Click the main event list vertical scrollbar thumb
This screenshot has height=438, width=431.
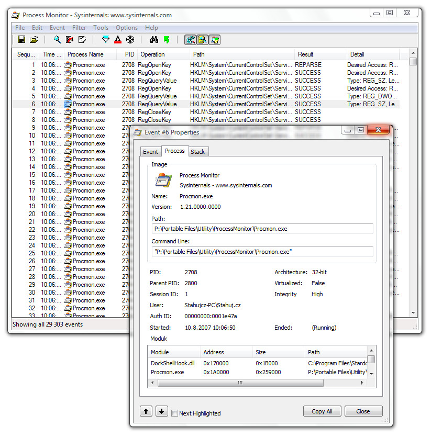pyautogui.click(x=413, y=61)
